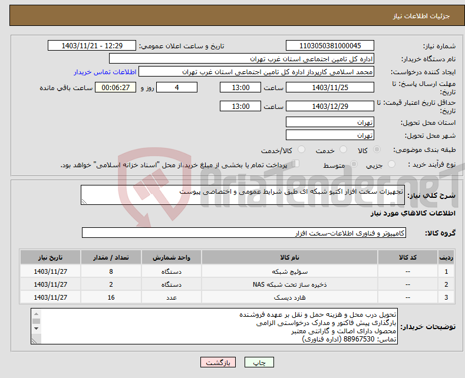Click the چاپ (print) button
The image size is (465, 378).
click(259, 362)
